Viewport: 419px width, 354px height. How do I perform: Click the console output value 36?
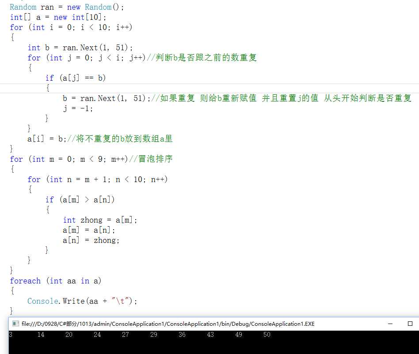182,335
